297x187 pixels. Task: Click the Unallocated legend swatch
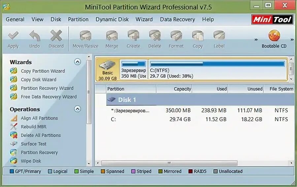tap(215, 171)
